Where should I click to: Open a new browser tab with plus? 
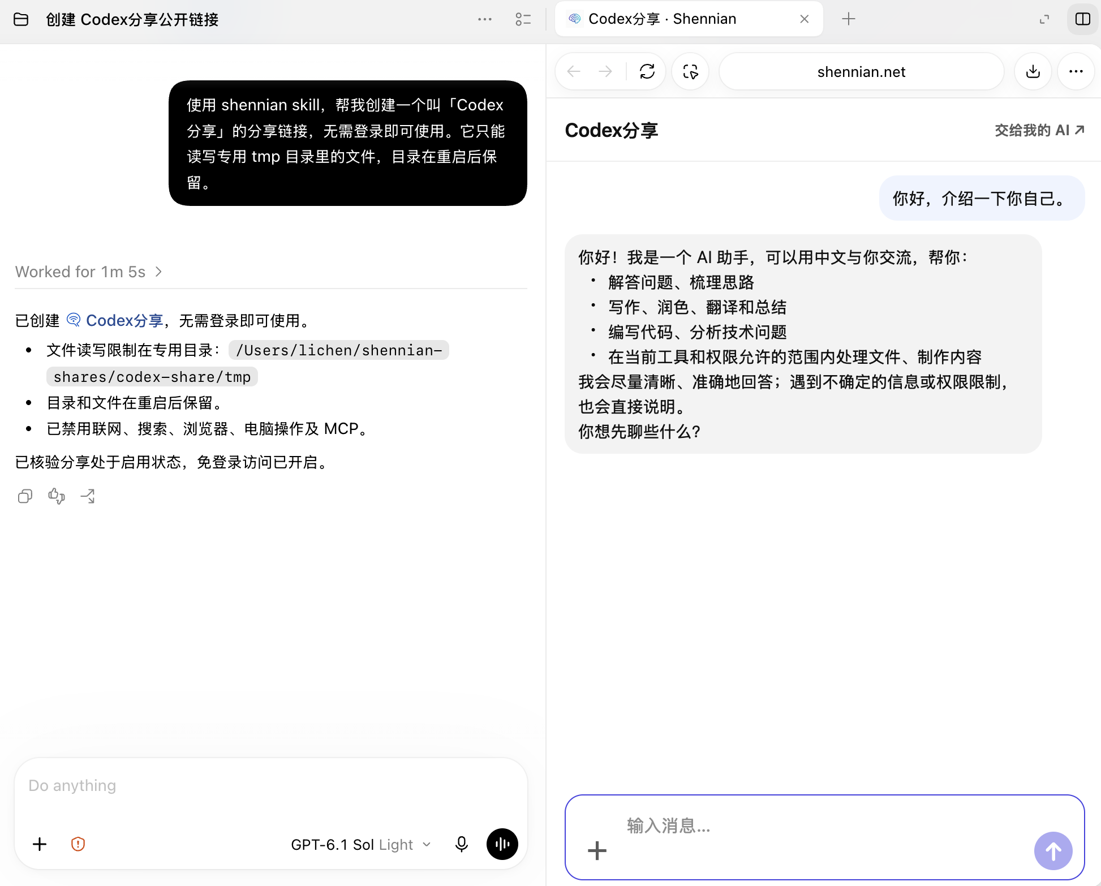tap(848, 19)
